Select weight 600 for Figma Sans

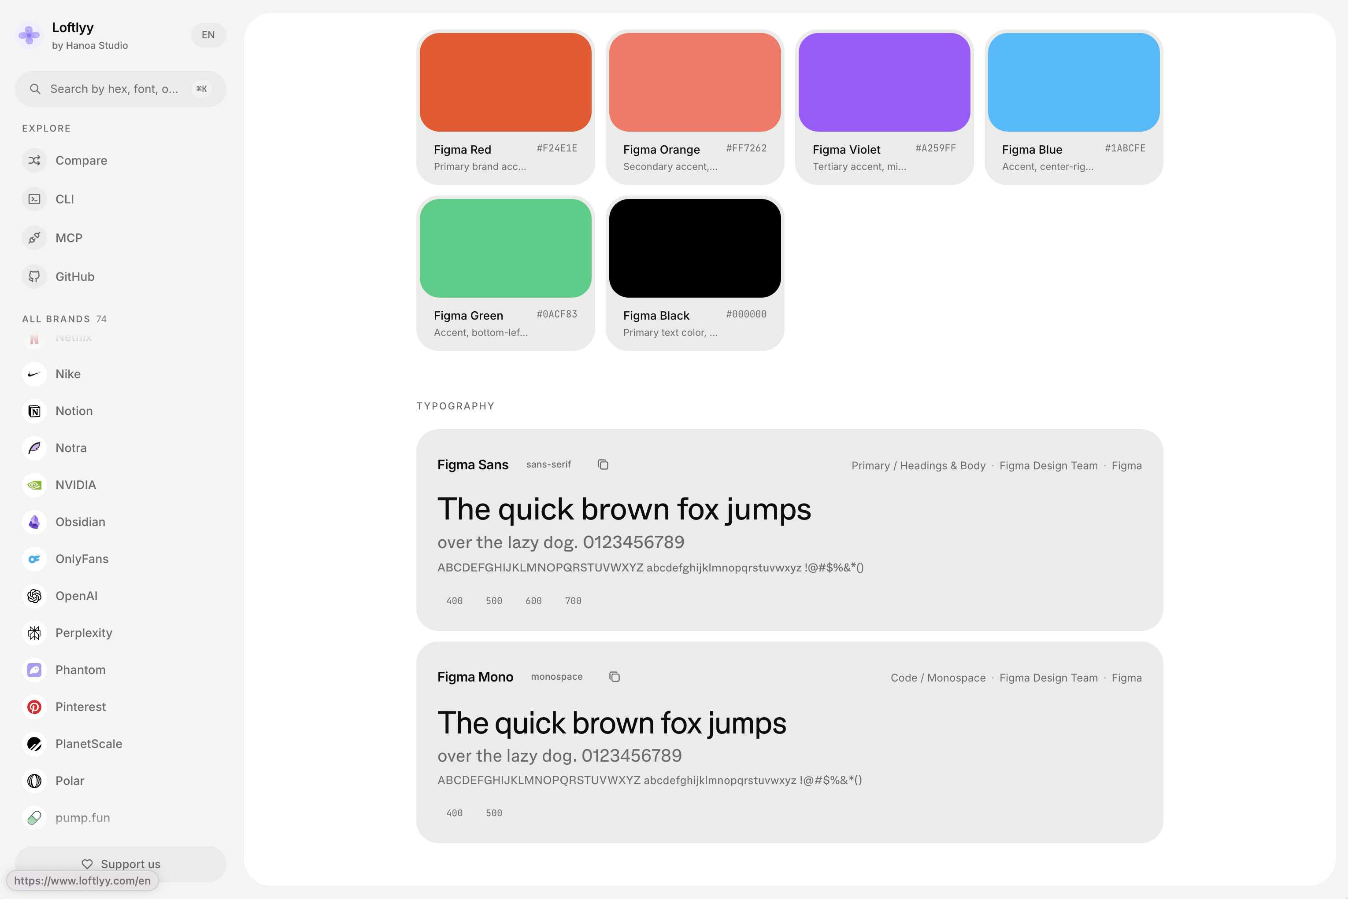click(533, 601)
